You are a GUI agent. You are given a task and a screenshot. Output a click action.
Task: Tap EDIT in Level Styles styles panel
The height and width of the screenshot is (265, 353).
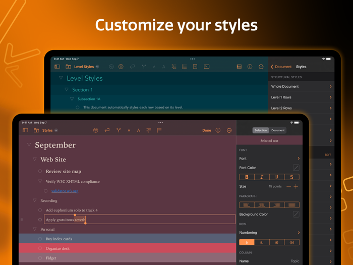tap(328, 155)
